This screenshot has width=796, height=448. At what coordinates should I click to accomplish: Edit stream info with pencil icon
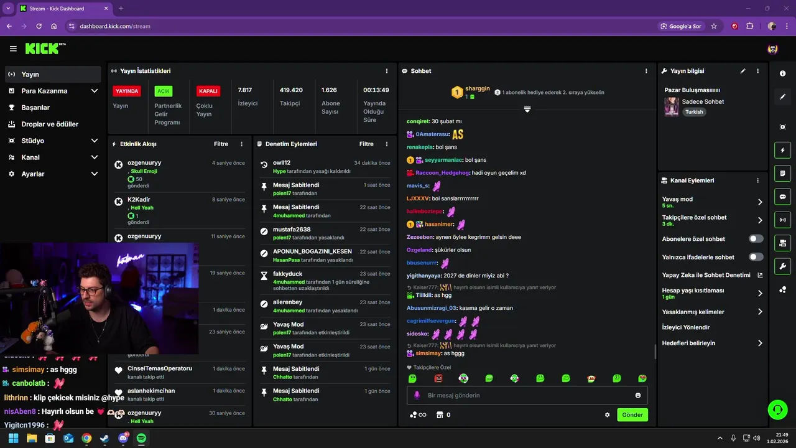click(x=743, y=71)
